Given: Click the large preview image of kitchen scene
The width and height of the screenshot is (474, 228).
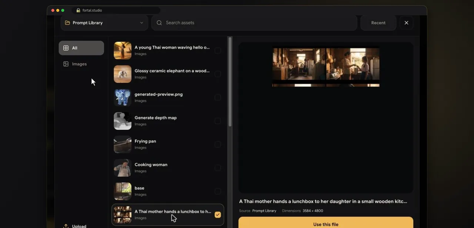Looking at the screenshot, I should click(326, 67).
